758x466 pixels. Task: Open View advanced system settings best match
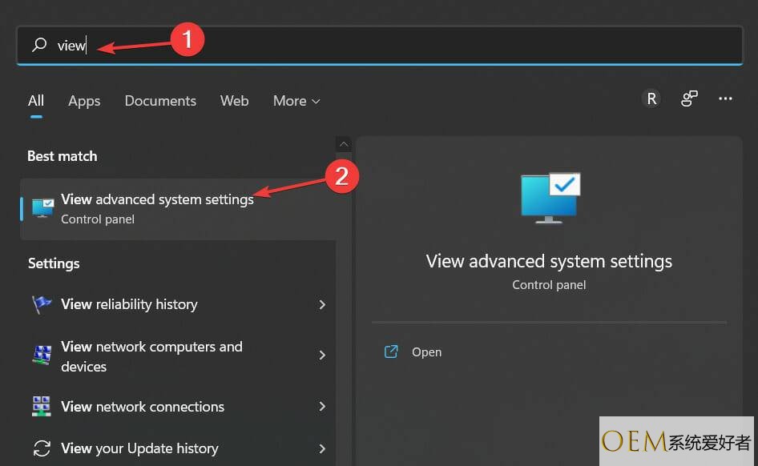point(157,208)
